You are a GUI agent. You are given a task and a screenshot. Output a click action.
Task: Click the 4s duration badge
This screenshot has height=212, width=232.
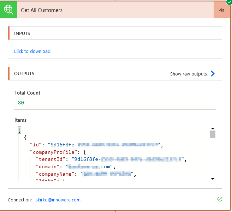tap(222, 10)
